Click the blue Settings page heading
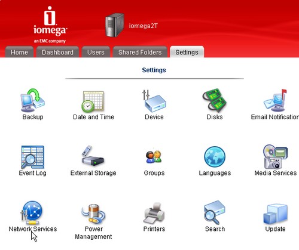The height and width of the screenshot is (250, 299). 154,70
